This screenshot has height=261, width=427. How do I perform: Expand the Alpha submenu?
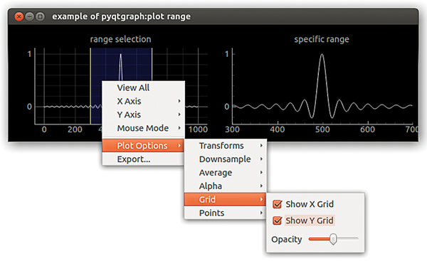tap(226, 186)
